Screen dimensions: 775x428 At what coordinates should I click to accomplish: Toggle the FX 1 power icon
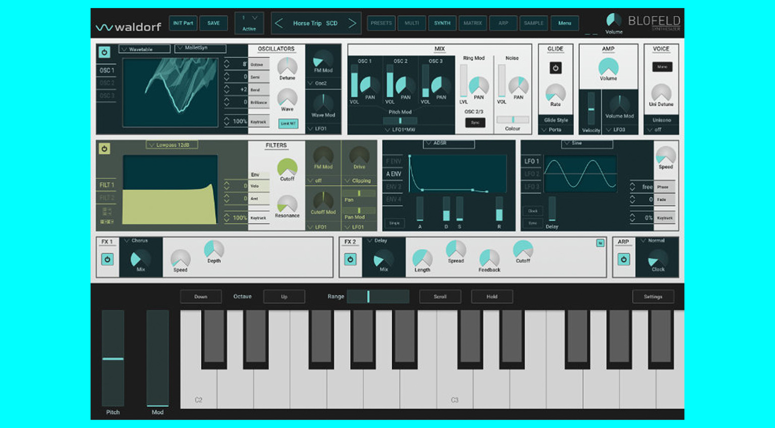(x=107, y=259)
